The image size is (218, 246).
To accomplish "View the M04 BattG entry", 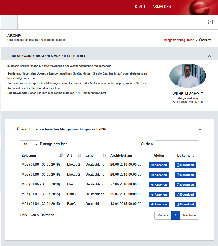I will coord(159,204).
